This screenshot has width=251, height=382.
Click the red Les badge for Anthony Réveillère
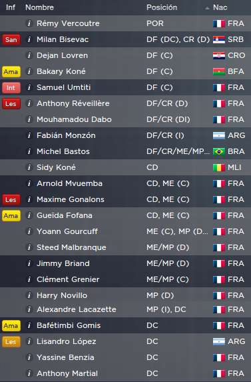tap(11, 104)
